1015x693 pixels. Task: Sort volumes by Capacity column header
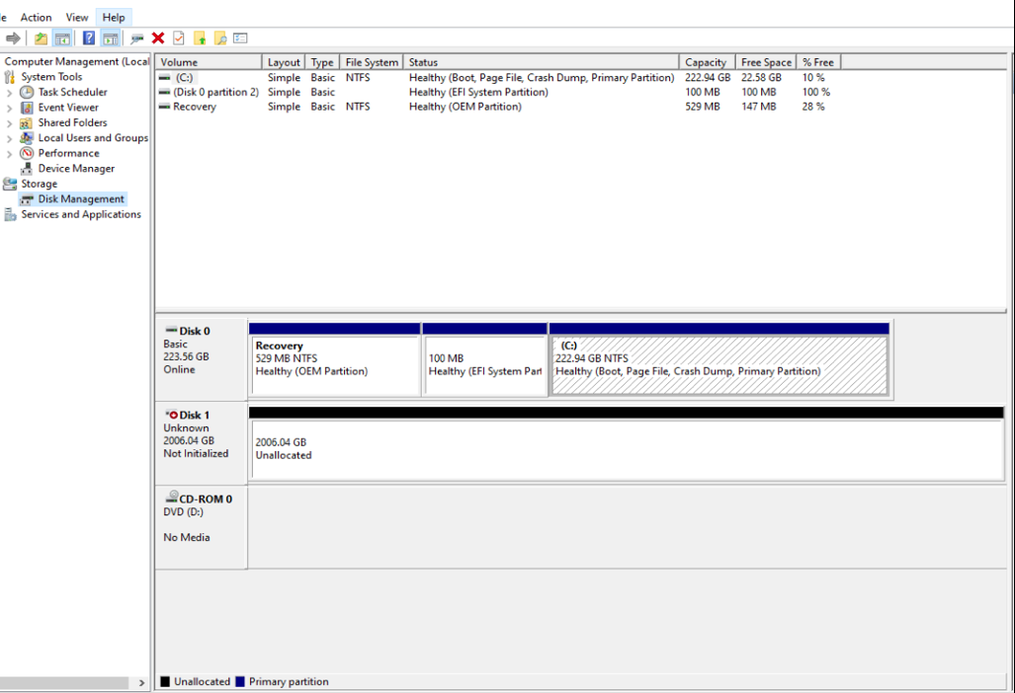[706, 62]
